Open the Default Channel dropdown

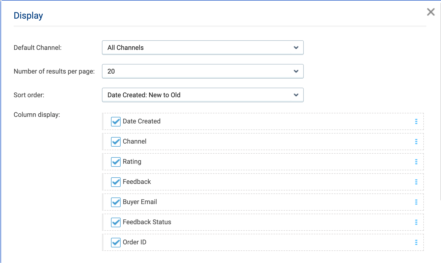203,48
